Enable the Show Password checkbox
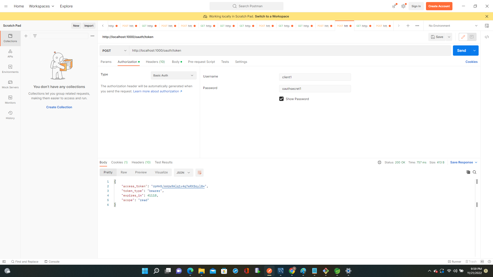The height and width of the screenshot is (277, 493). click(x=281, y=98)
